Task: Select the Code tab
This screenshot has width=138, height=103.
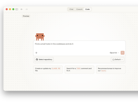Action: [x=87, y=9]
